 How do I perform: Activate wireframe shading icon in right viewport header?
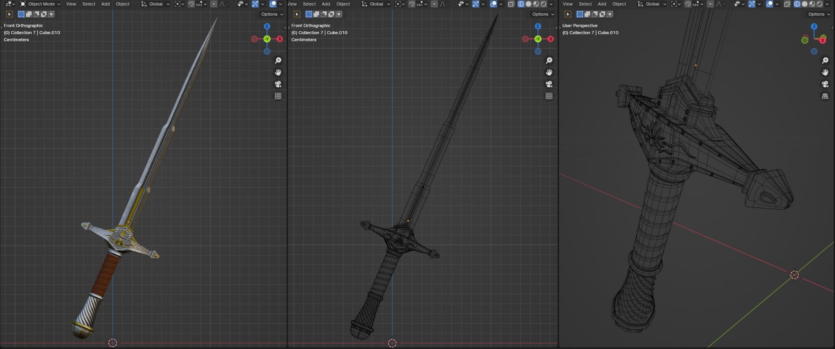797,4
